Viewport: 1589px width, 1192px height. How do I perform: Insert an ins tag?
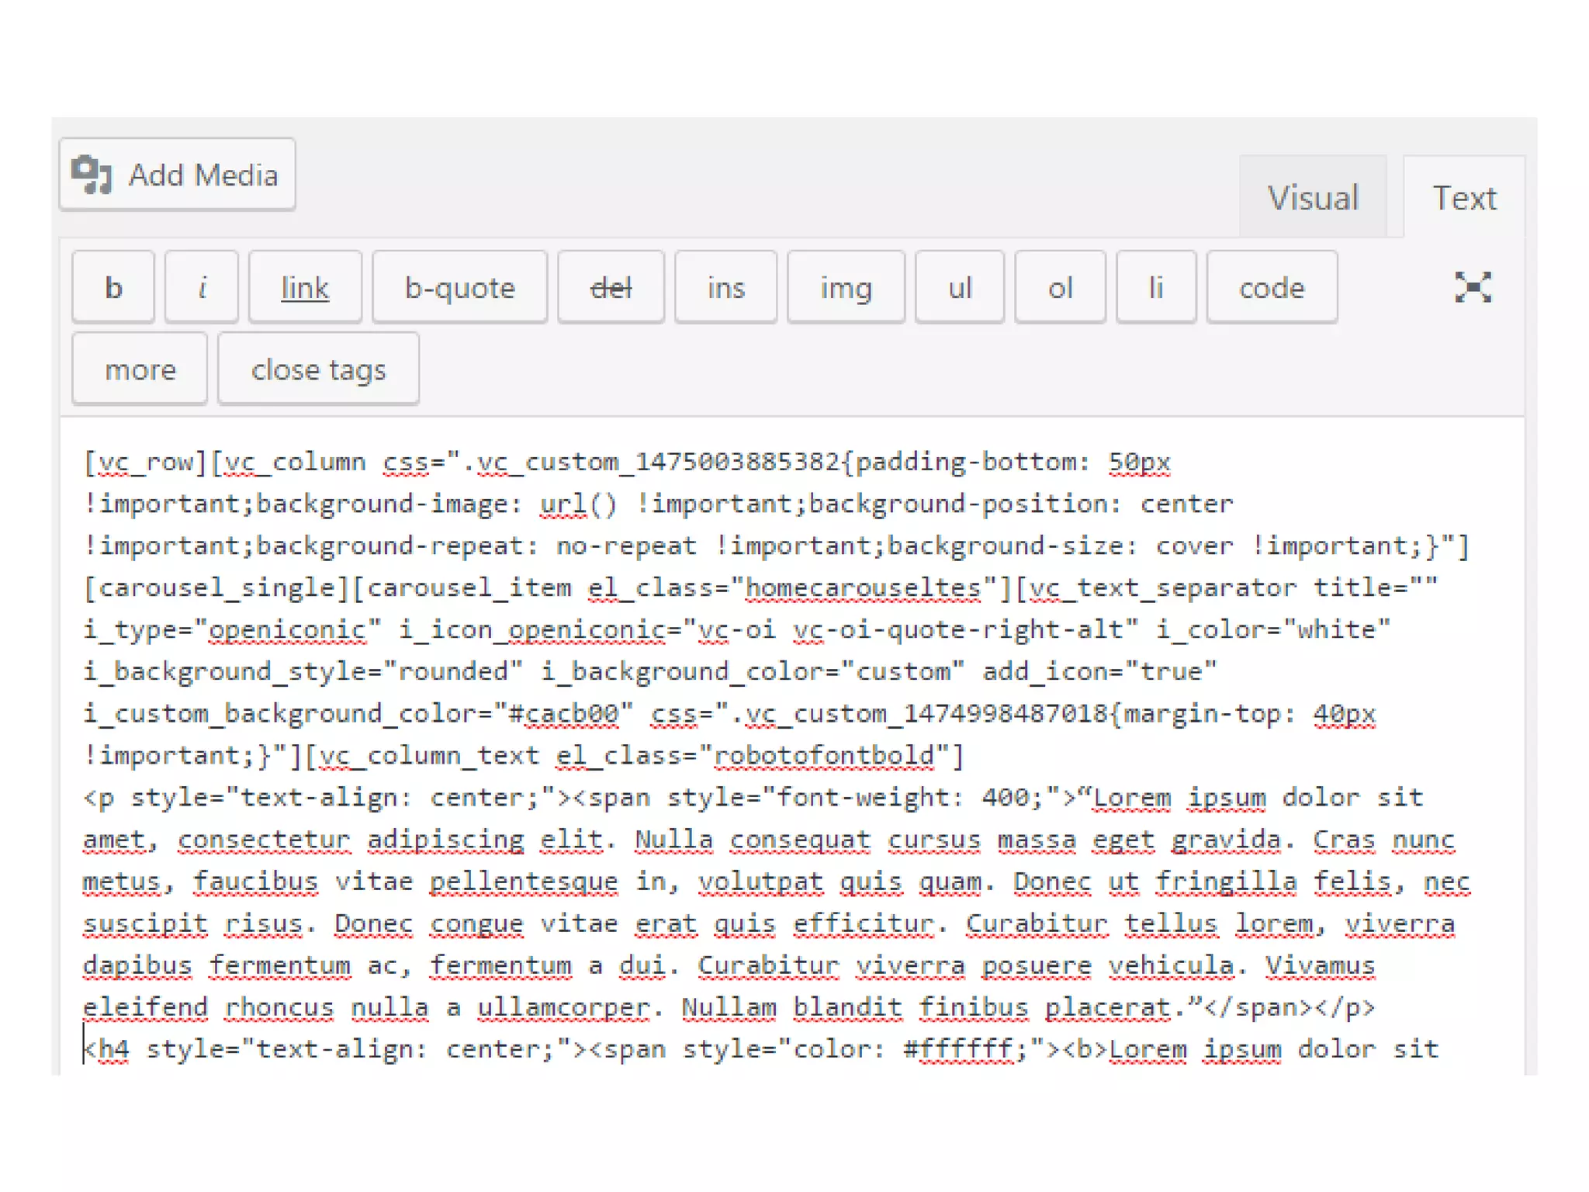click(x=725, y=287)
